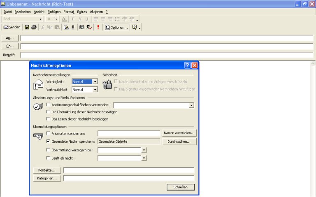Click the help question mark toolbar icon

click(135, 27)
